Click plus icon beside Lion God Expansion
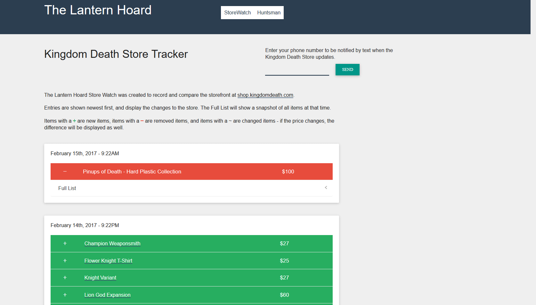Viewport: 536px width, 305px height. pos(65,295)
